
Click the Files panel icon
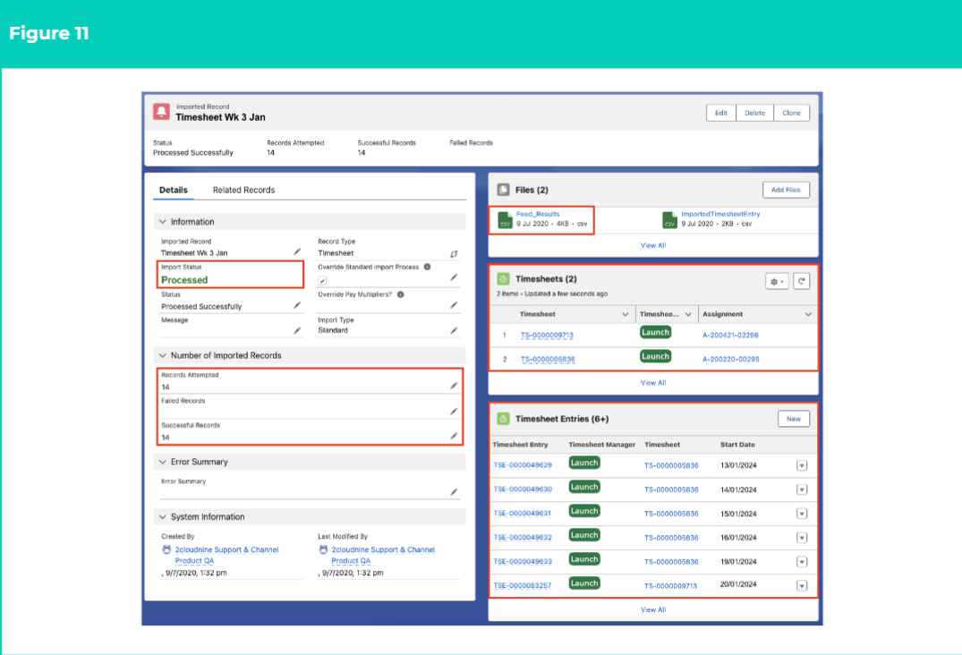click(503, 190)
